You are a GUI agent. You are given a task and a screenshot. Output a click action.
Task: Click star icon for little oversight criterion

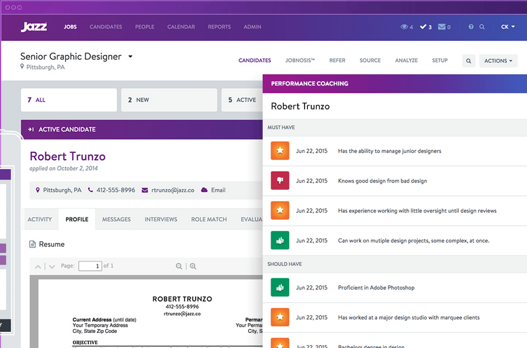click(x=280, y=210)
